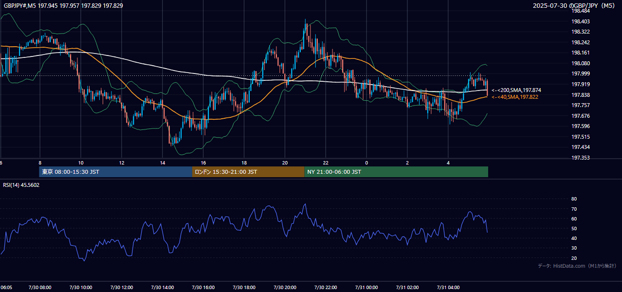Click price axis value 197.676
Viewport: 622px width, 292px height.
580,116
